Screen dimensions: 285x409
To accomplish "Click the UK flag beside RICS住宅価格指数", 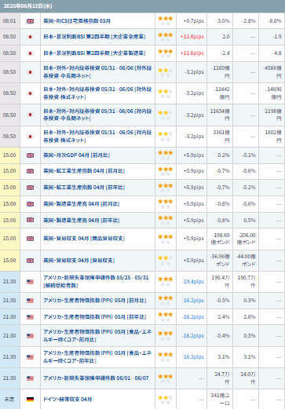I will click(x=30, y=21).
